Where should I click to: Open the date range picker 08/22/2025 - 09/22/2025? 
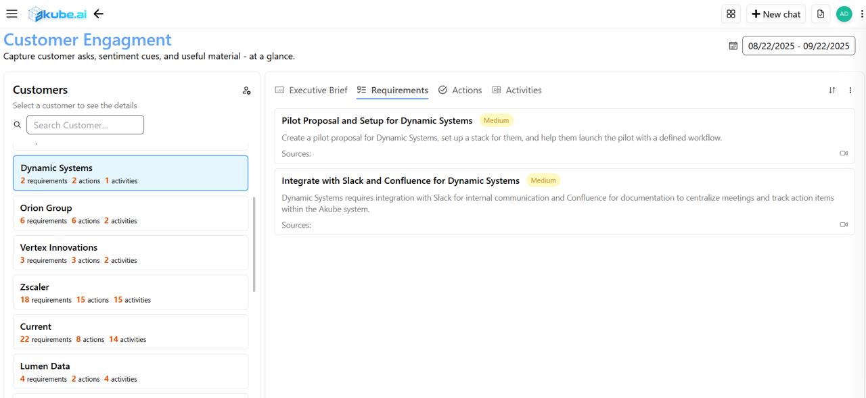(798, 46)
